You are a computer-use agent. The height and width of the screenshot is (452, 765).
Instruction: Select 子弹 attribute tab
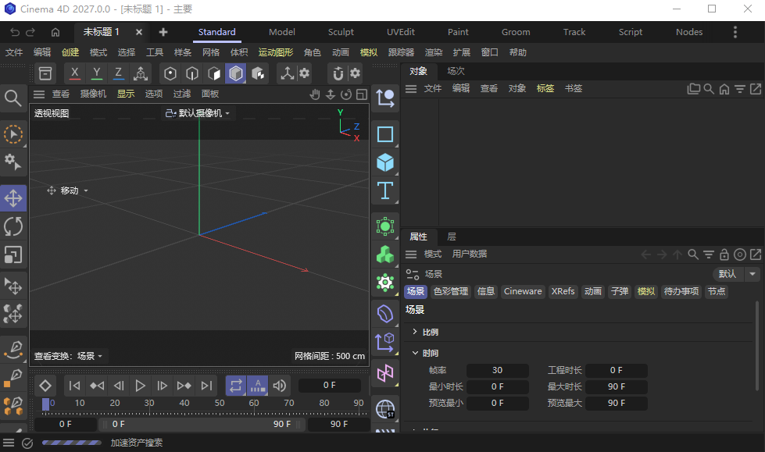[x=620, y=292]
